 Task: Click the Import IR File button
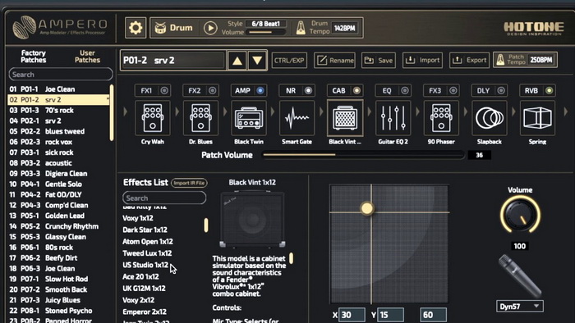tap(189, 183)
